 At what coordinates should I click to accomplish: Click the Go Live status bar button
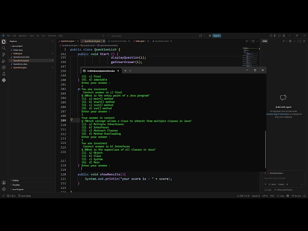(296, 196)
